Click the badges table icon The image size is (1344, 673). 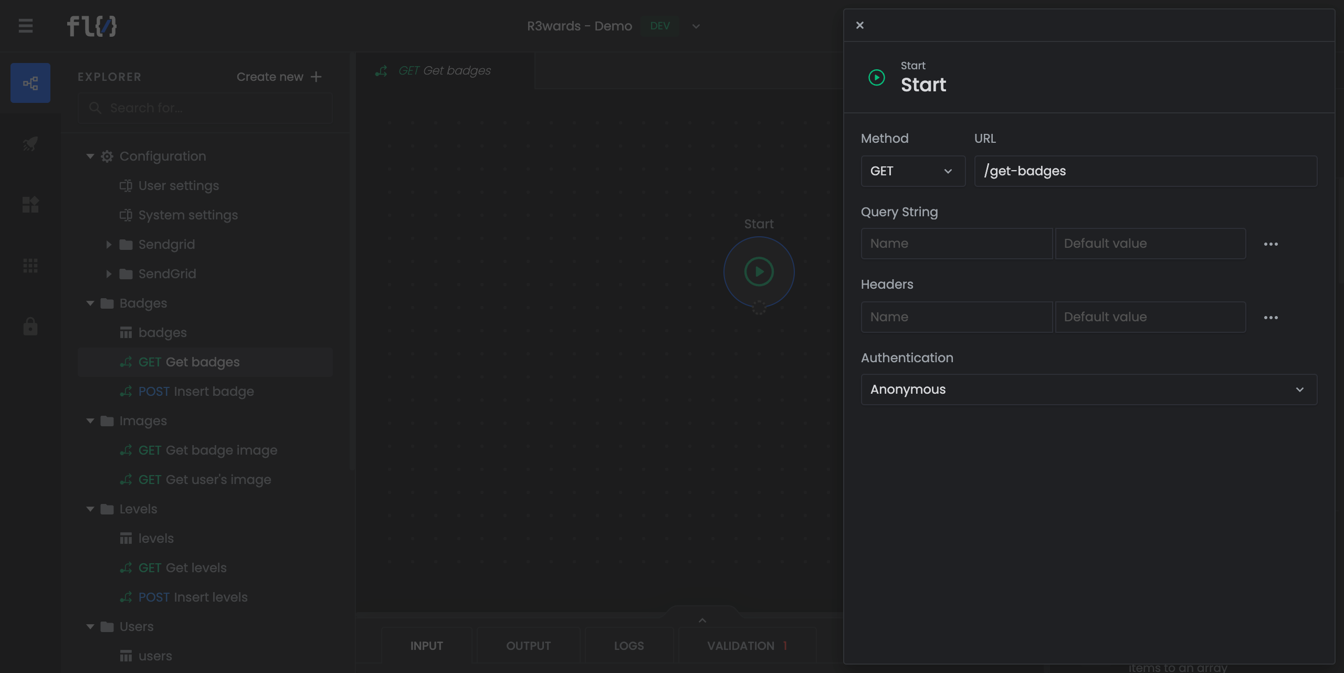[x=126, y=333]
